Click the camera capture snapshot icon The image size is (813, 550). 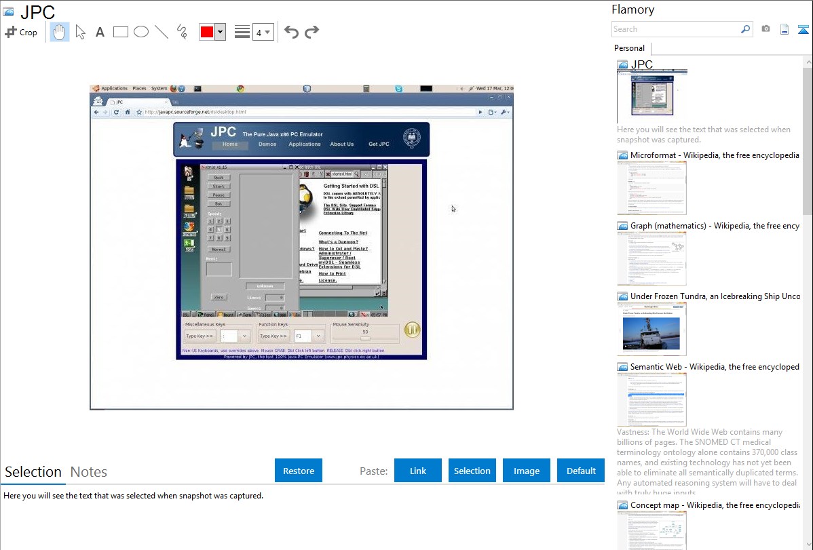tap(765, 29)
